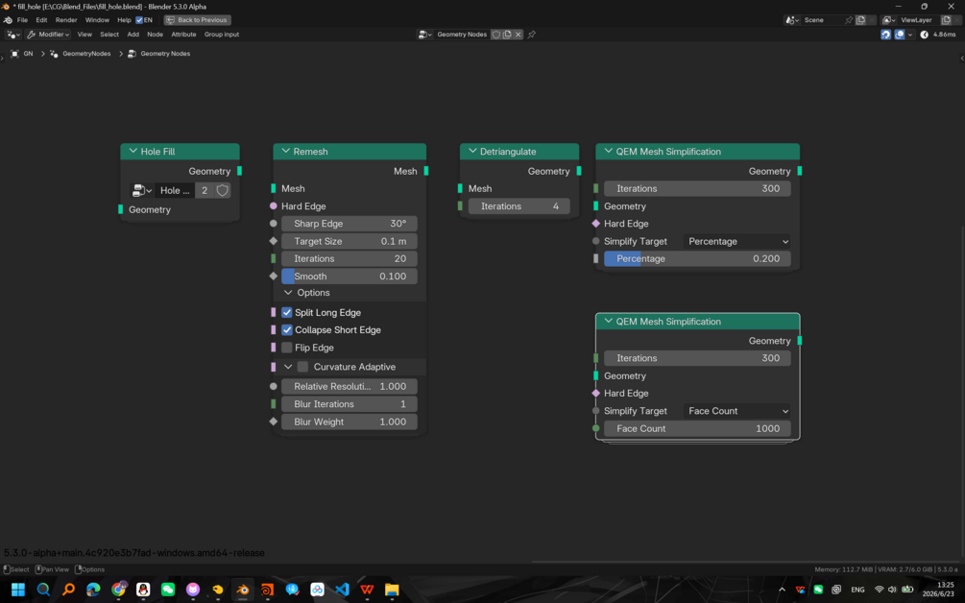Open the Edit menu
This screenshot has width=965, height=603.
click(41, 20)
